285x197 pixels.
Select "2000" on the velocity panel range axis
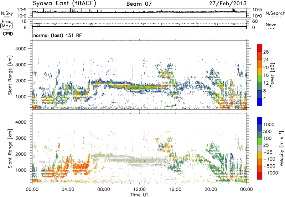coord(21,154)
